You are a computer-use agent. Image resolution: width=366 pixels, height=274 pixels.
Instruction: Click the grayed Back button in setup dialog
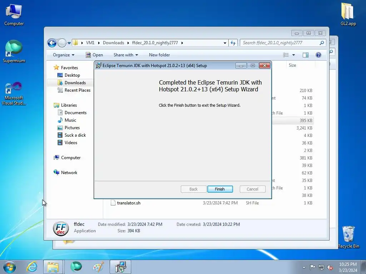tap(193, 189)
